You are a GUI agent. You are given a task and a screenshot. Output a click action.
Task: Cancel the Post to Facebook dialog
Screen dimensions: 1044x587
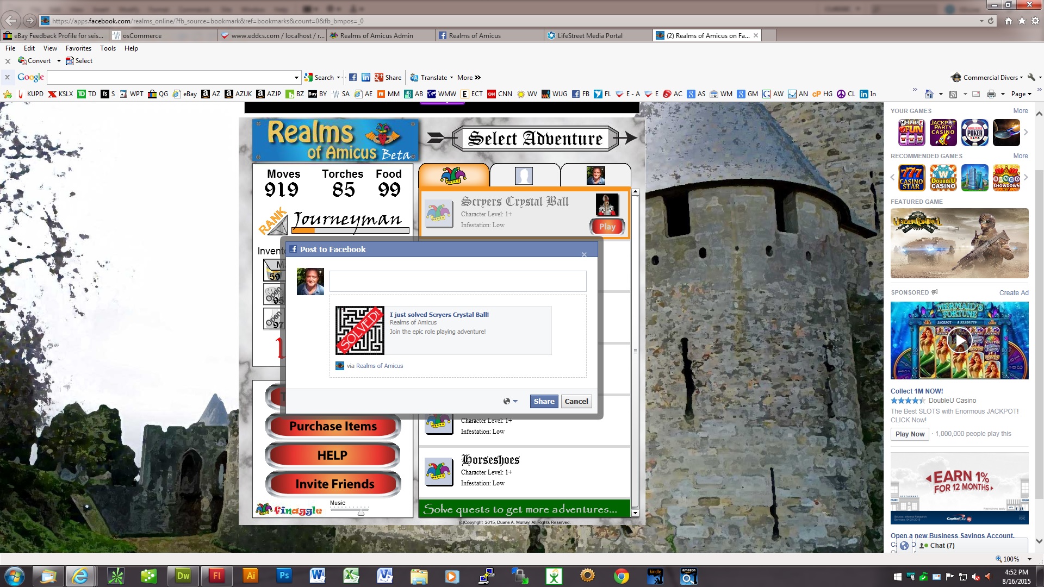point(576,402)
